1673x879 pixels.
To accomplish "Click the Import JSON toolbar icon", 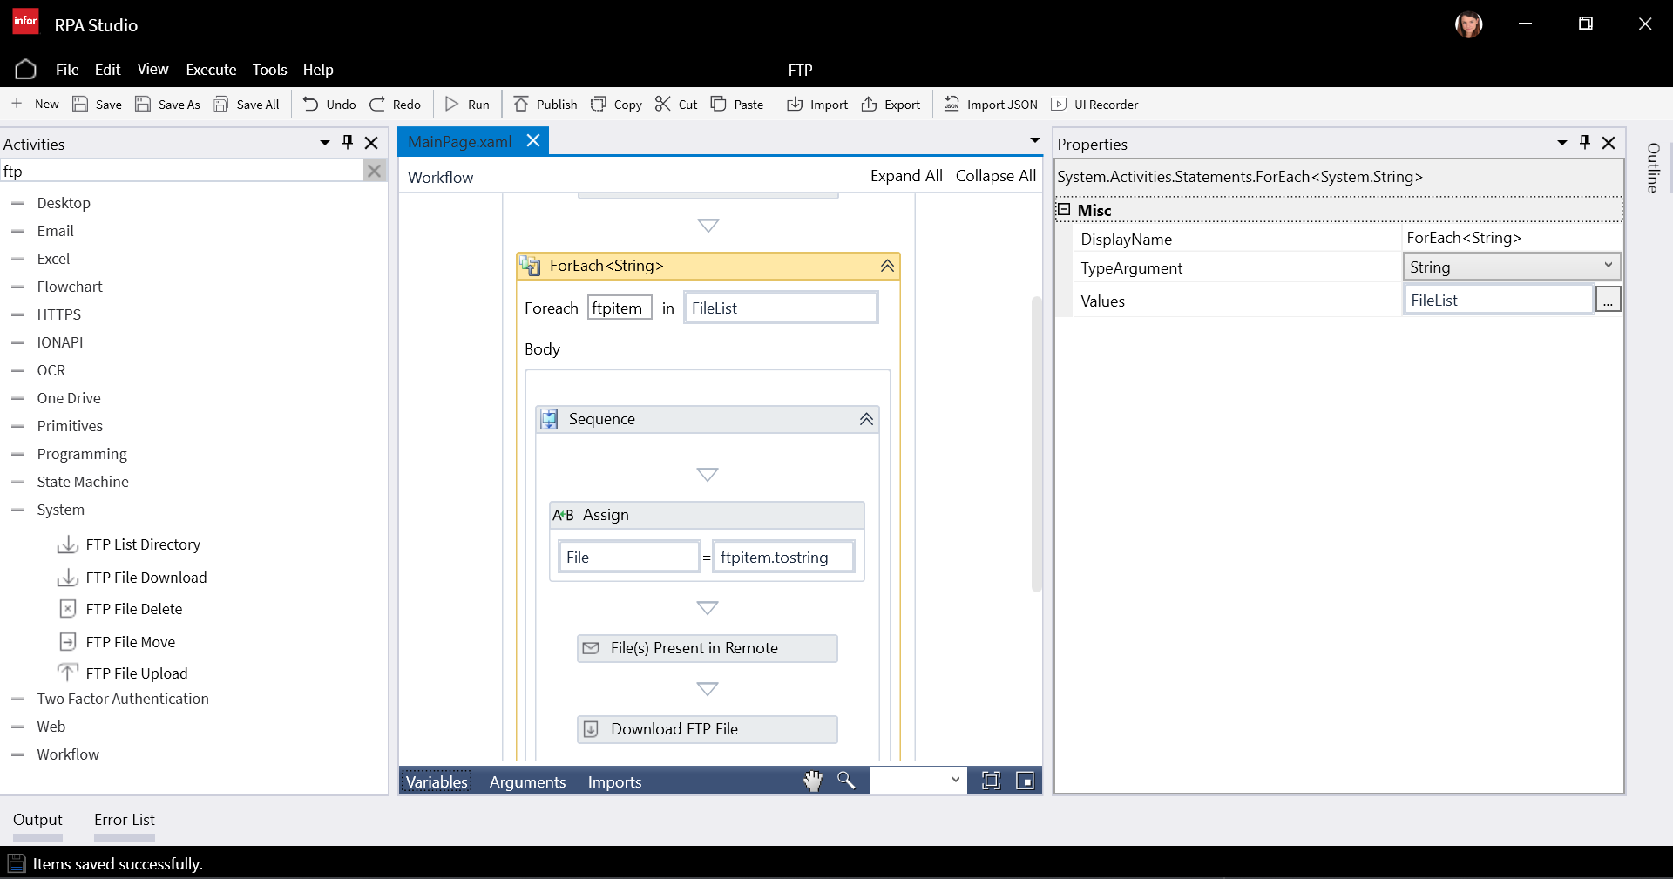I will 952,105.
